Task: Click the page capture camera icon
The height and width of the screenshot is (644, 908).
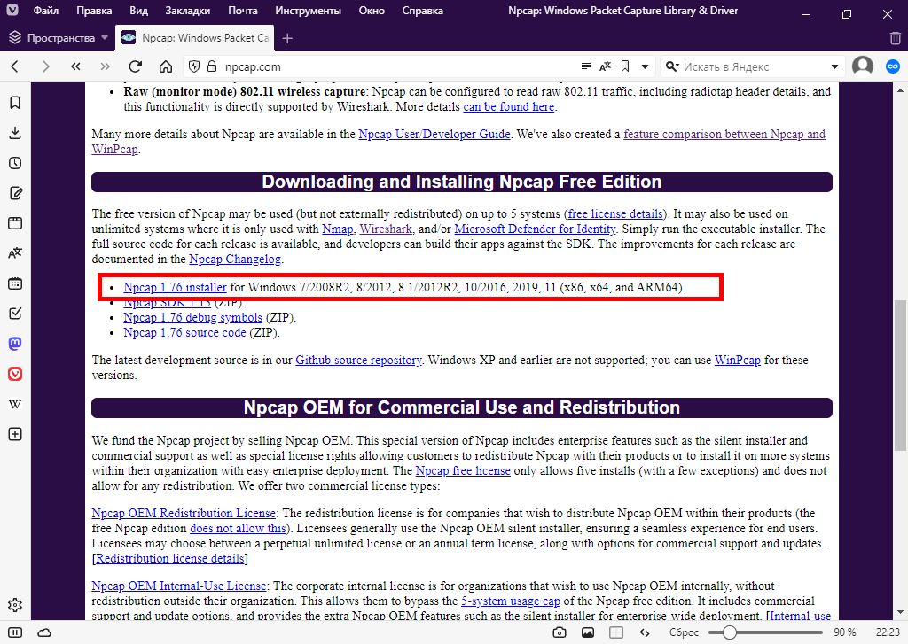Action: (560, 632)
